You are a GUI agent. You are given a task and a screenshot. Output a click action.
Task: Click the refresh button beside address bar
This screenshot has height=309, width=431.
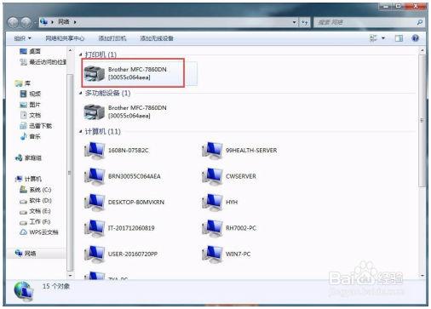pyautogui.click(x=305, y=22)
